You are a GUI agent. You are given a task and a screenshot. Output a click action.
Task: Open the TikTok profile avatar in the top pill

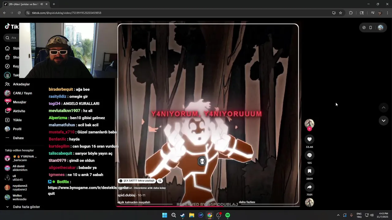click(x=381, y=28)
